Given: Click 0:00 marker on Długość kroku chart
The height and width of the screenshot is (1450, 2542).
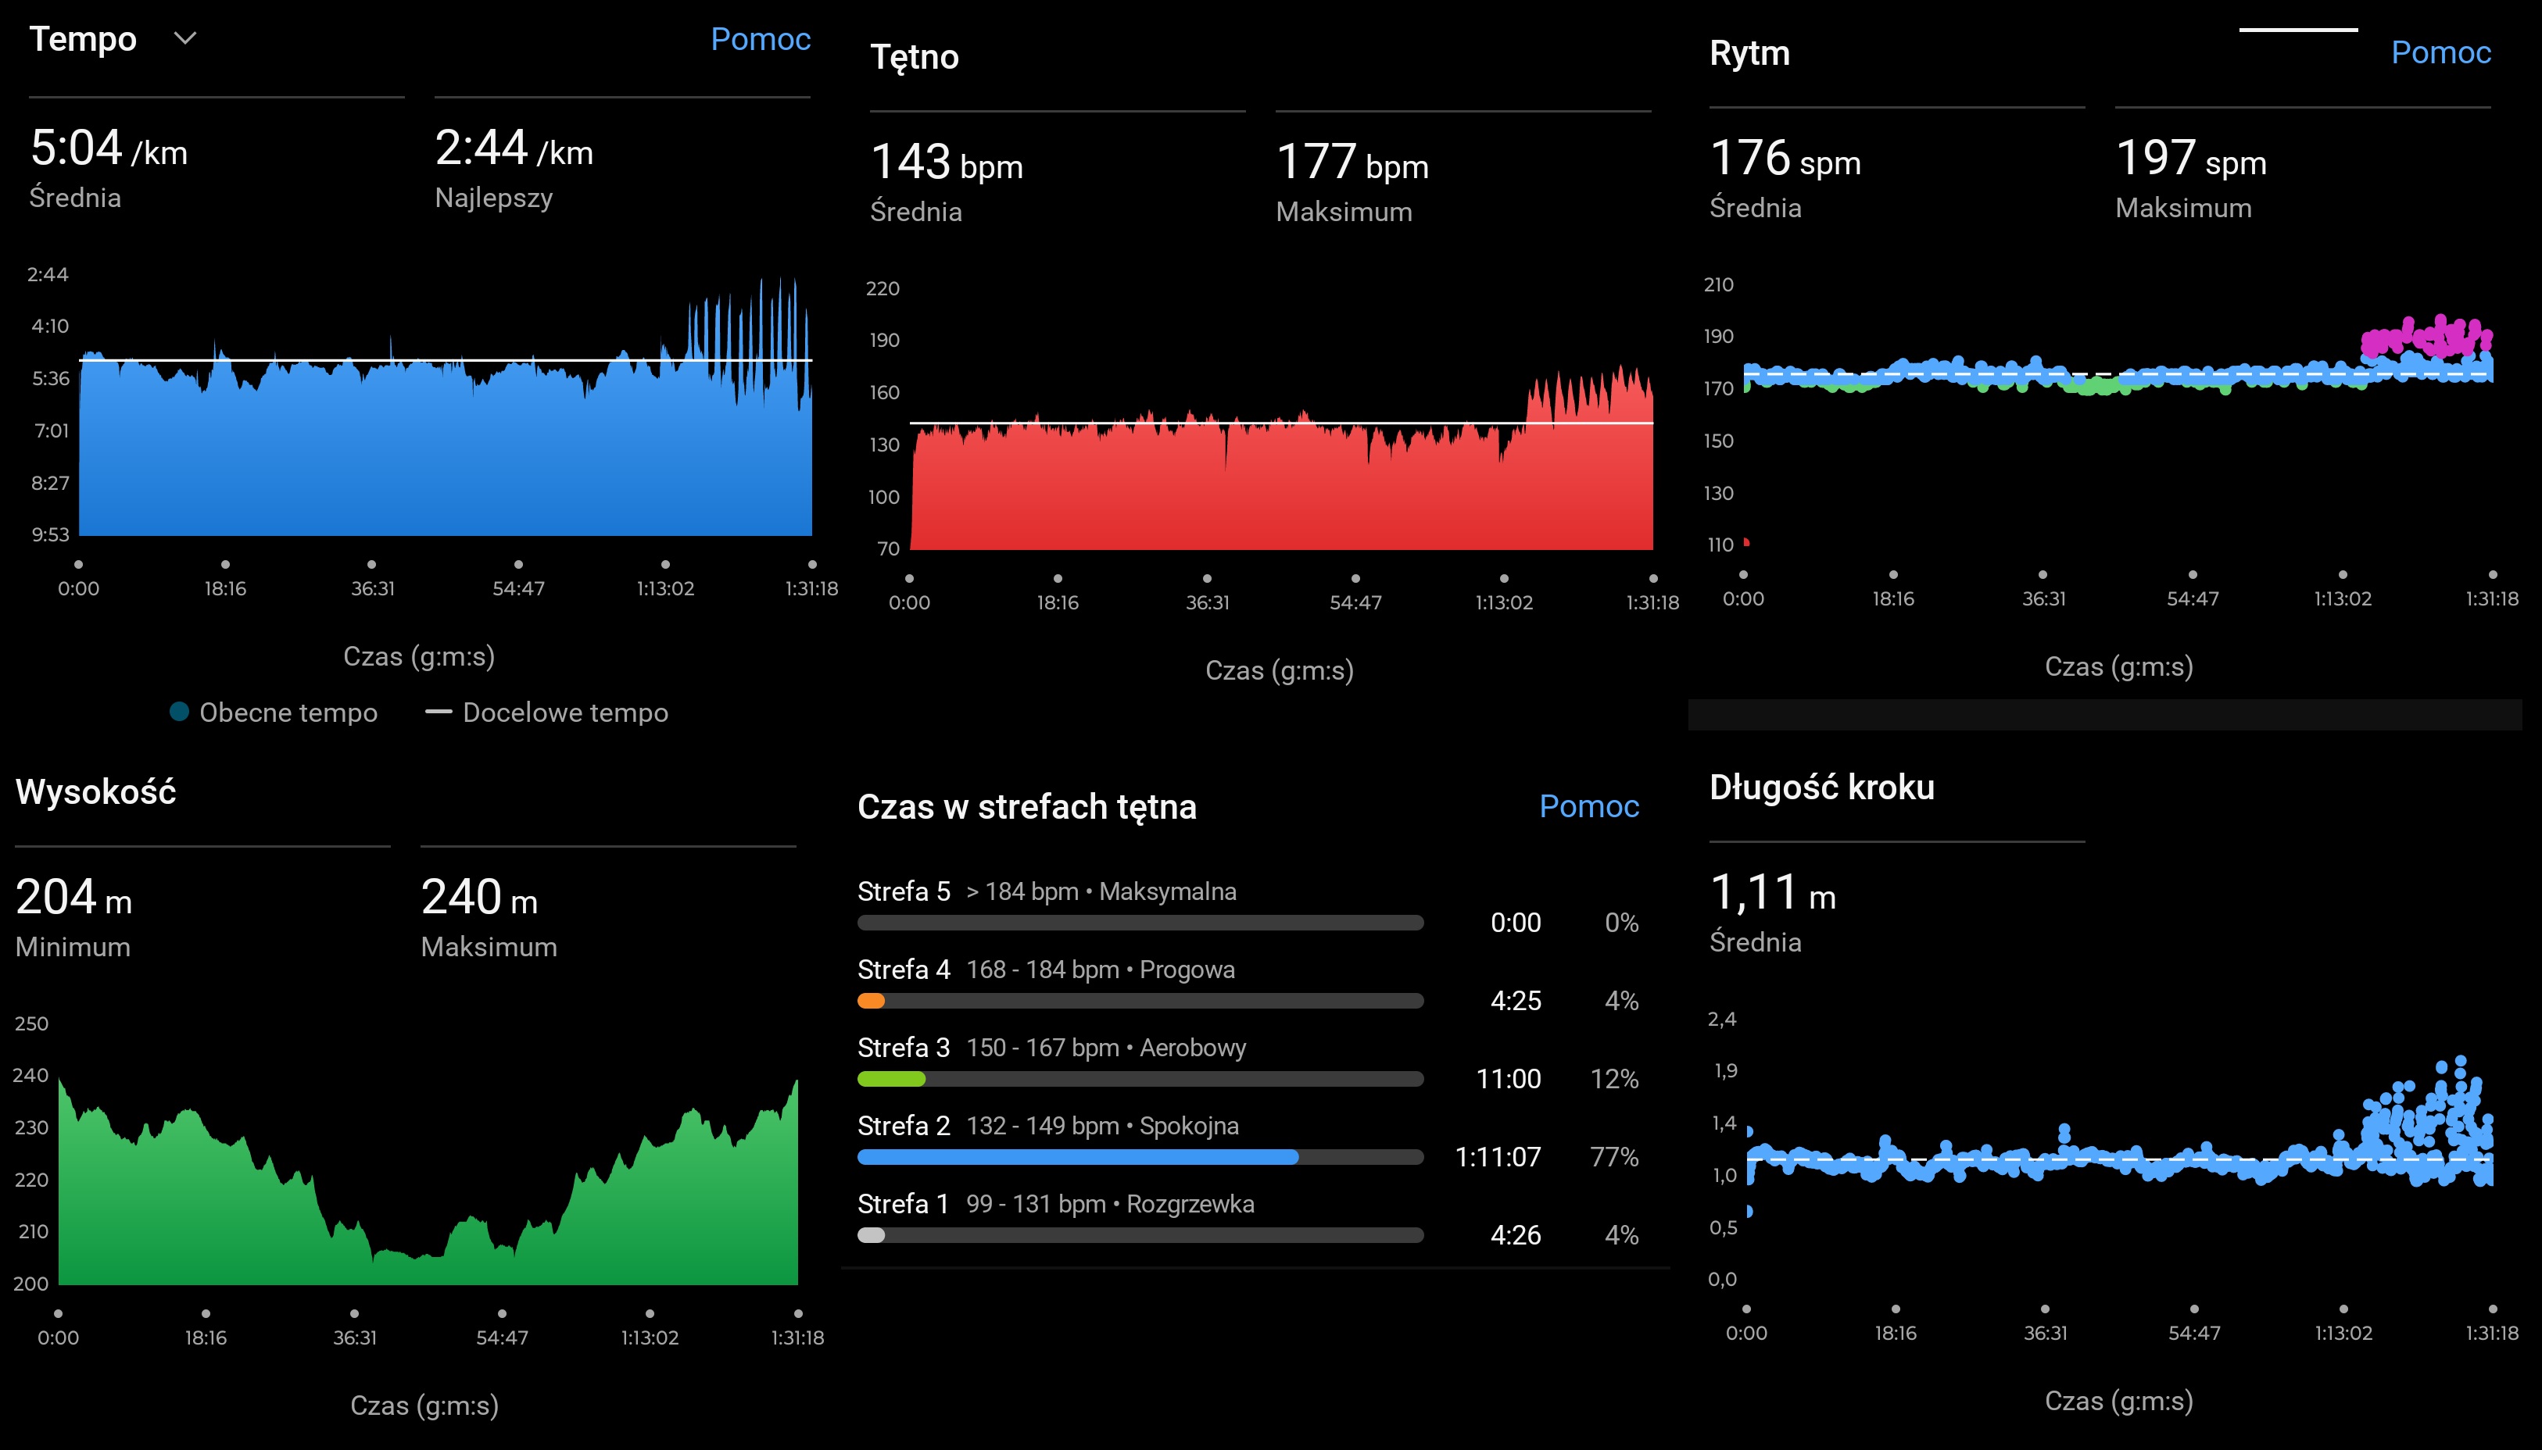Looking at the screenshot, I should [1746, 1309].
